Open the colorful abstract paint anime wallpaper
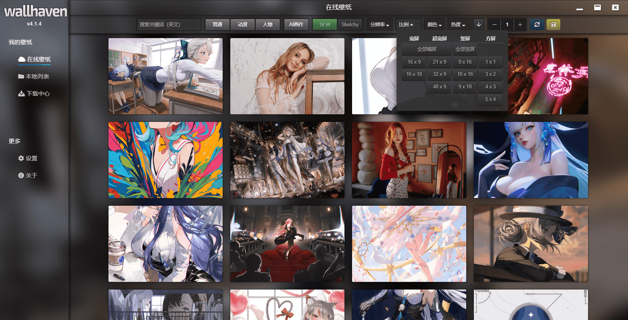The width and height of the screenshot is (628, 320). point(166,160)
